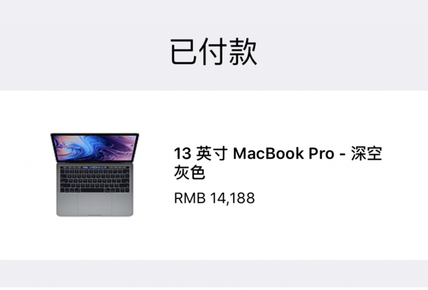Click the spacebar in the laptop image

pyautogui.click(x=92, y=190)
